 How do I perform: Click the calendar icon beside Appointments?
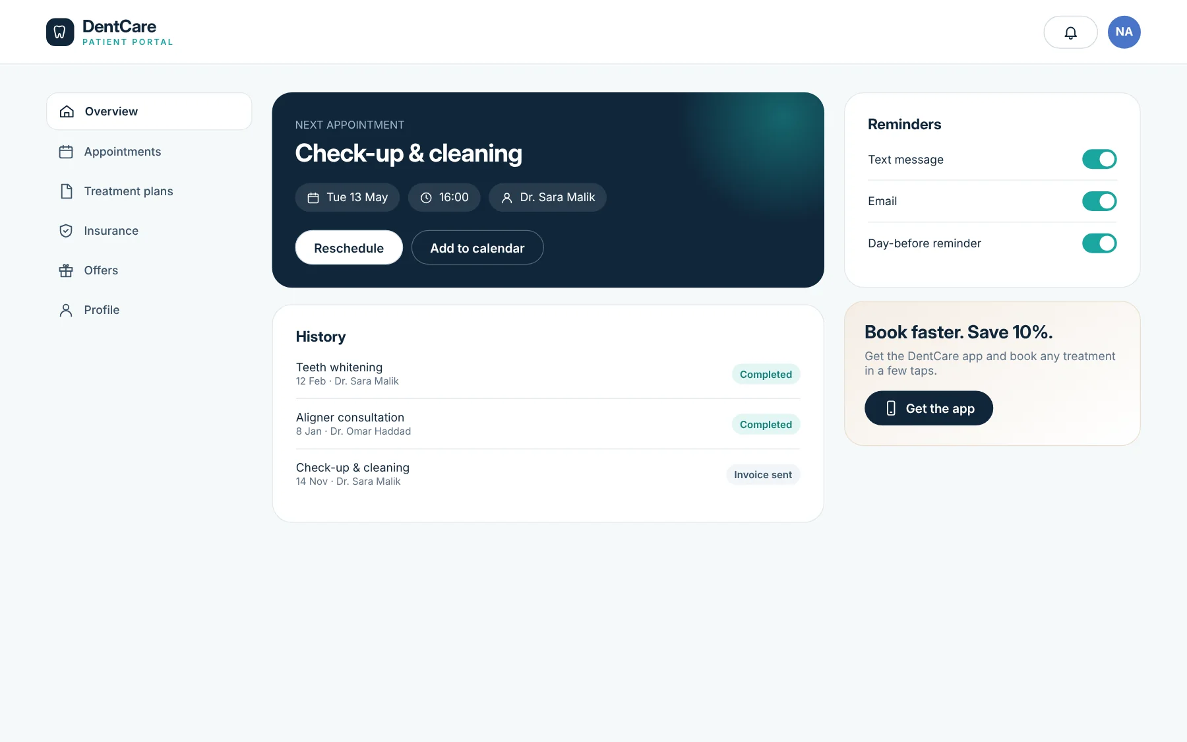coord(66,152)
